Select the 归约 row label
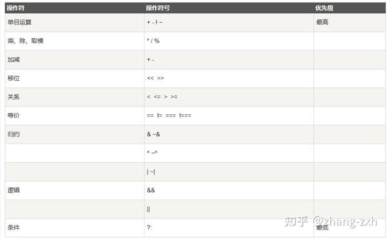Viewport: 387px width, 239px height. (14, 134)
